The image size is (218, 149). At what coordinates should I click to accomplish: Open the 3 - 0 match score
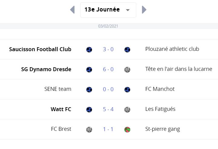pos(108,49)
